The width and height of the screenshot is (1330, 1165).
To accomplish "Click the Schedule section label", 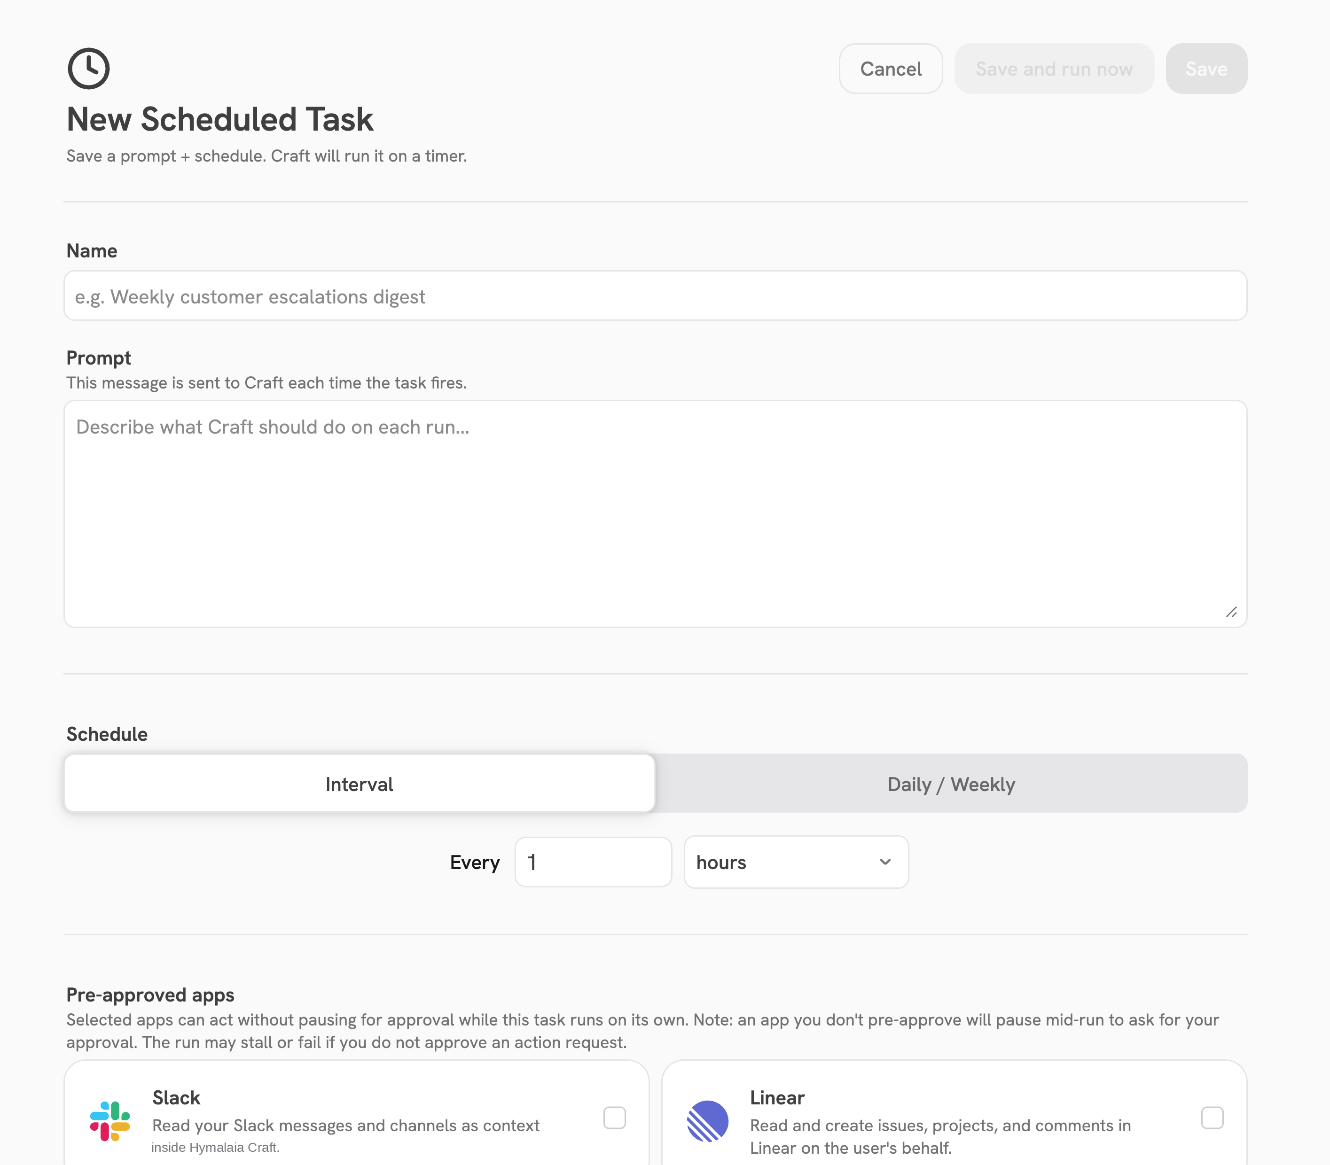I will tap(107, 734).
